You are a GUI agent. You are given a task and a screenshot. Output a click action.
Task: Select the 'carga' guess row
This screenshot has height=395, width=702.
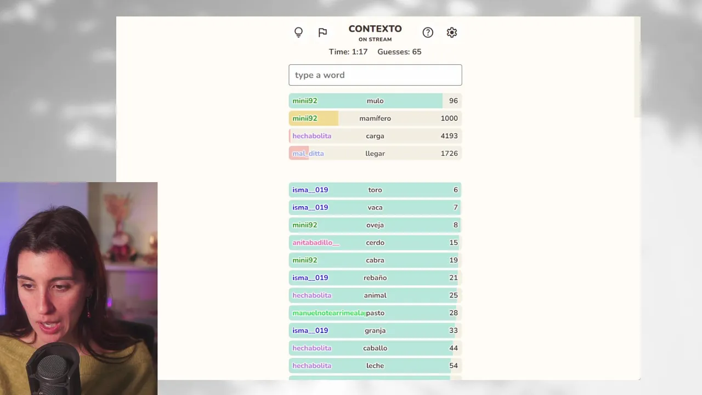pos(375,136)
